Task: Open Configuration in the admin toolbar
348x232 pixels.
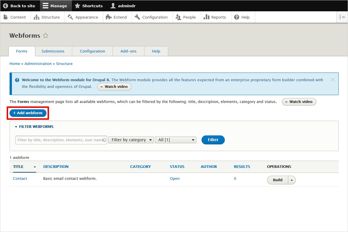Action: pyautogui.click(x=151, y=17)
